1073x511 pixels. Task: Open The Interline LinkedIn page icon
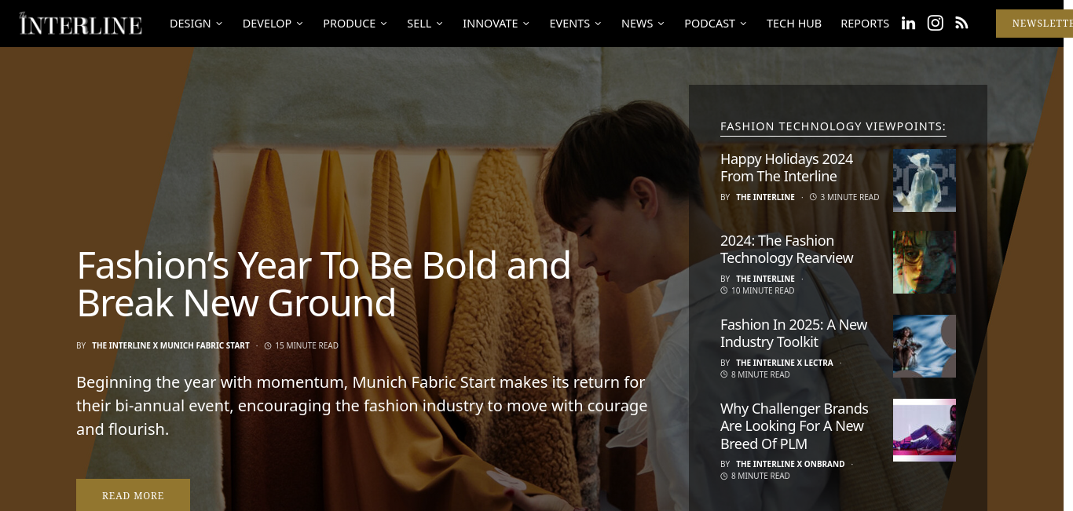908,24
